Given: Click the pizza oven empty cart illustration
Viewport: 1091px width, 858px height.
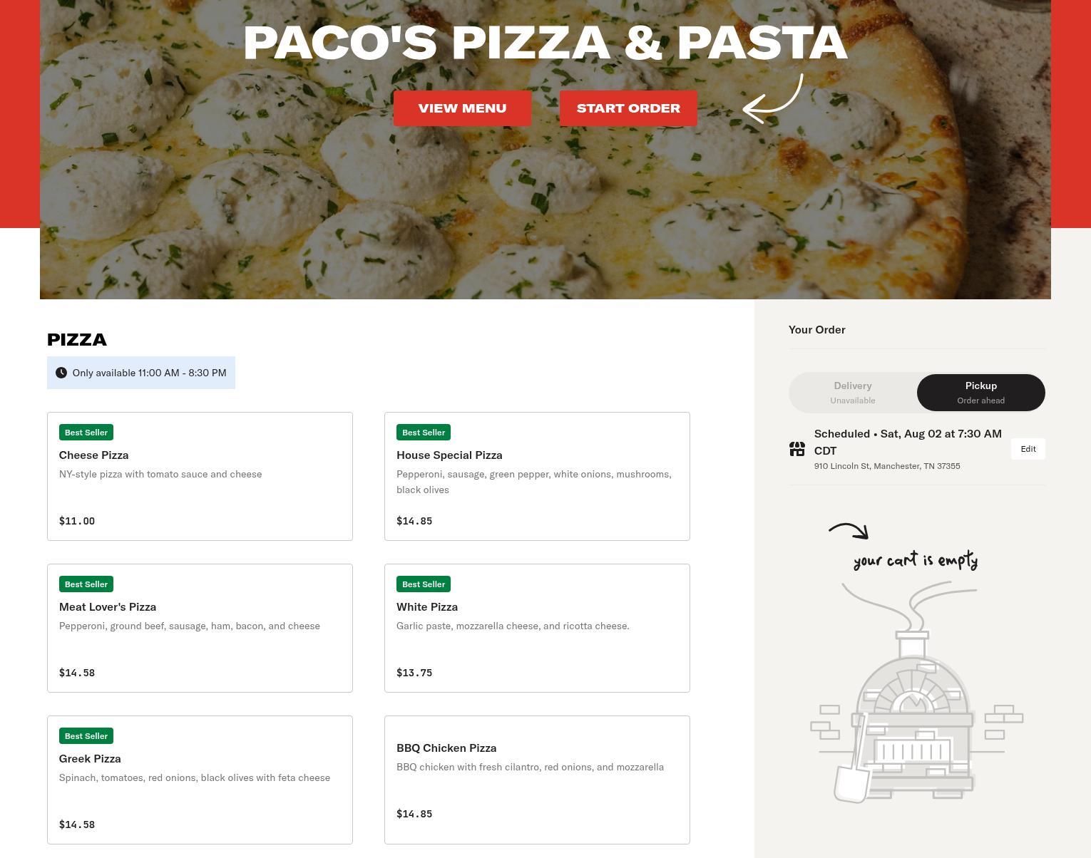Looking at the screenshot, I should tap(917, 693).
